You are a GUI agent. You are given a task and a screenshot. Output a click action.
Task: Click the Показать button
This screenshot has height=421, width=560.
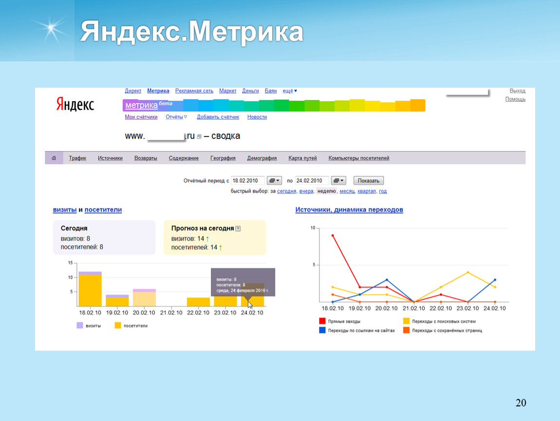(369, 180)
